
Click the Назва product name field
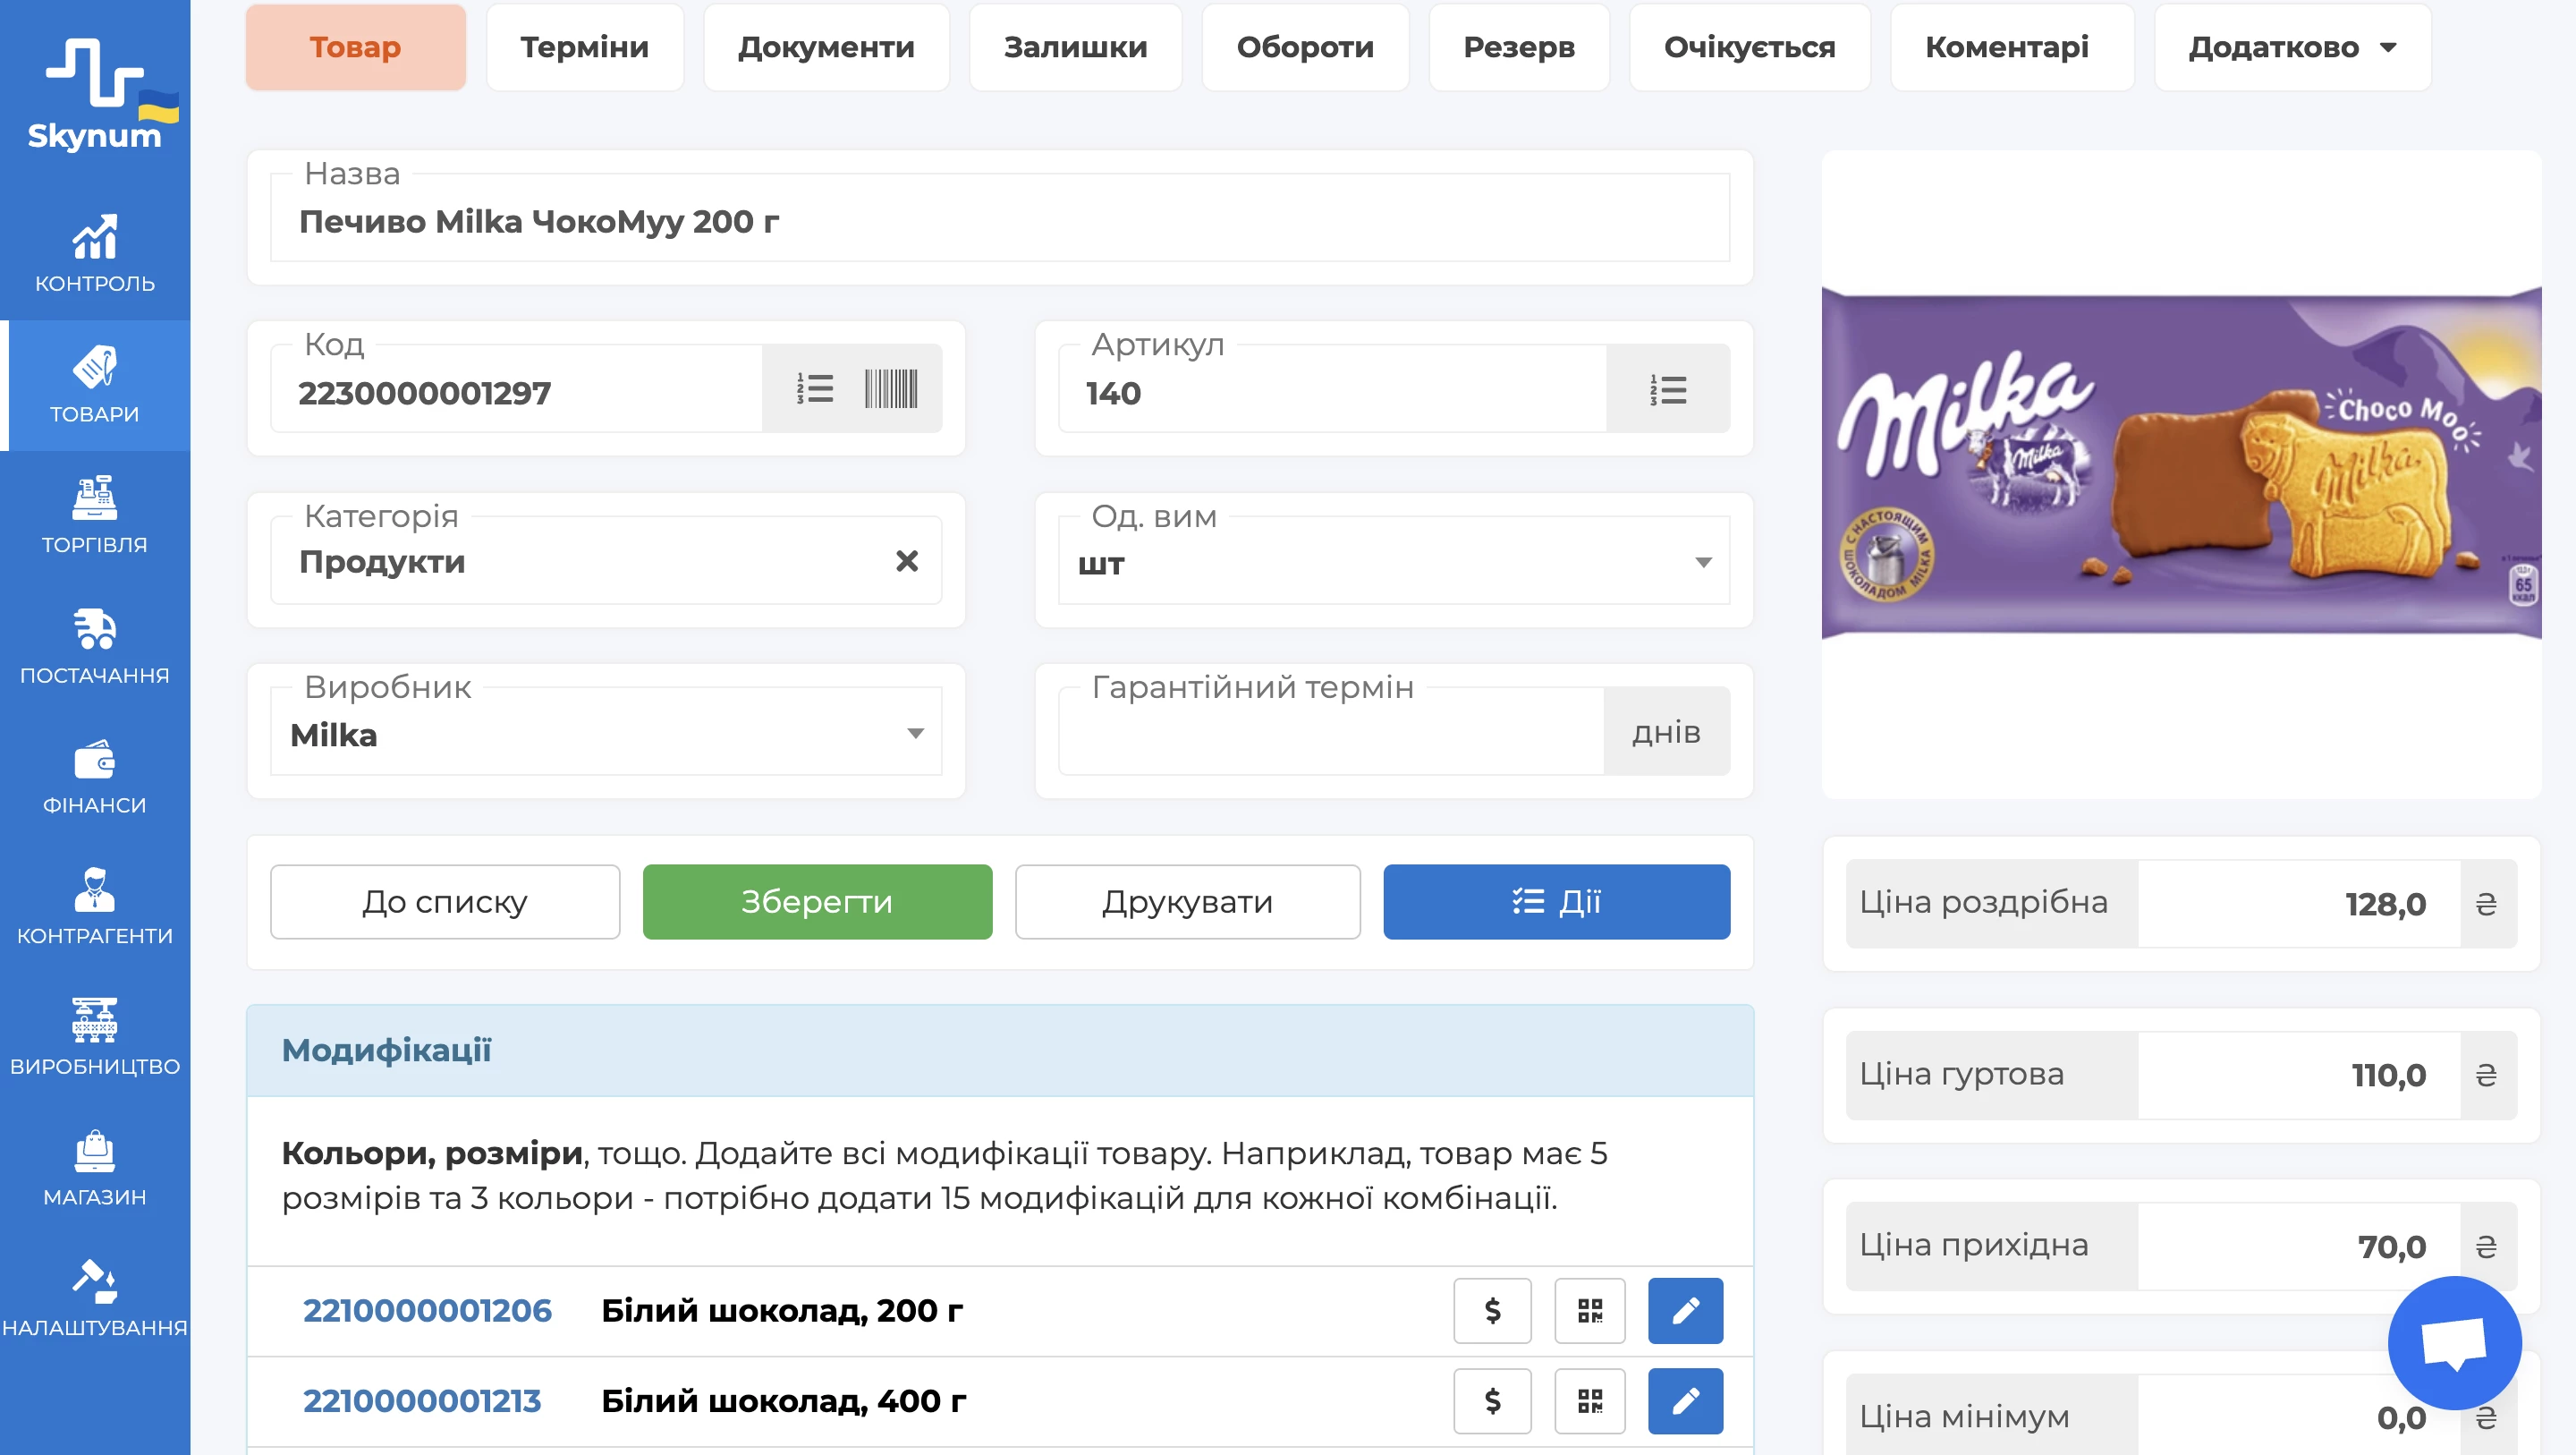[x=1000, y=219]
